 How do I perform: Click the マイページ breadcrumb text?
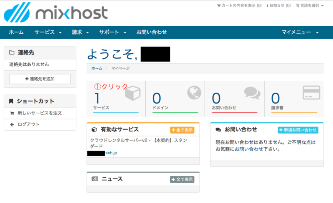click(x=121, y=68)
